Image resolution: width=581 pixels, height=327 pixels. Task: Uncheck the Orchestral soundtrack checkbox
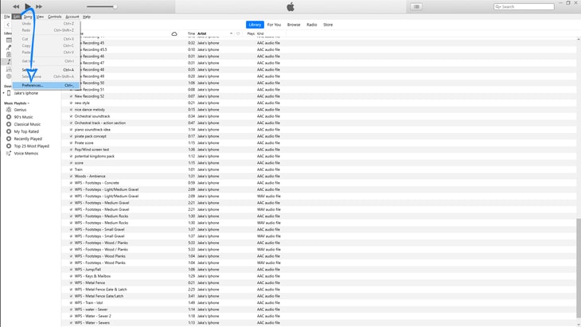pyautogui.click(x=71, y=116)
